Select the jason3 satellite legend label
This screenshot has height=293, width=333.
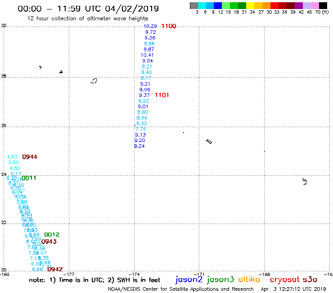tap(220, 279)
